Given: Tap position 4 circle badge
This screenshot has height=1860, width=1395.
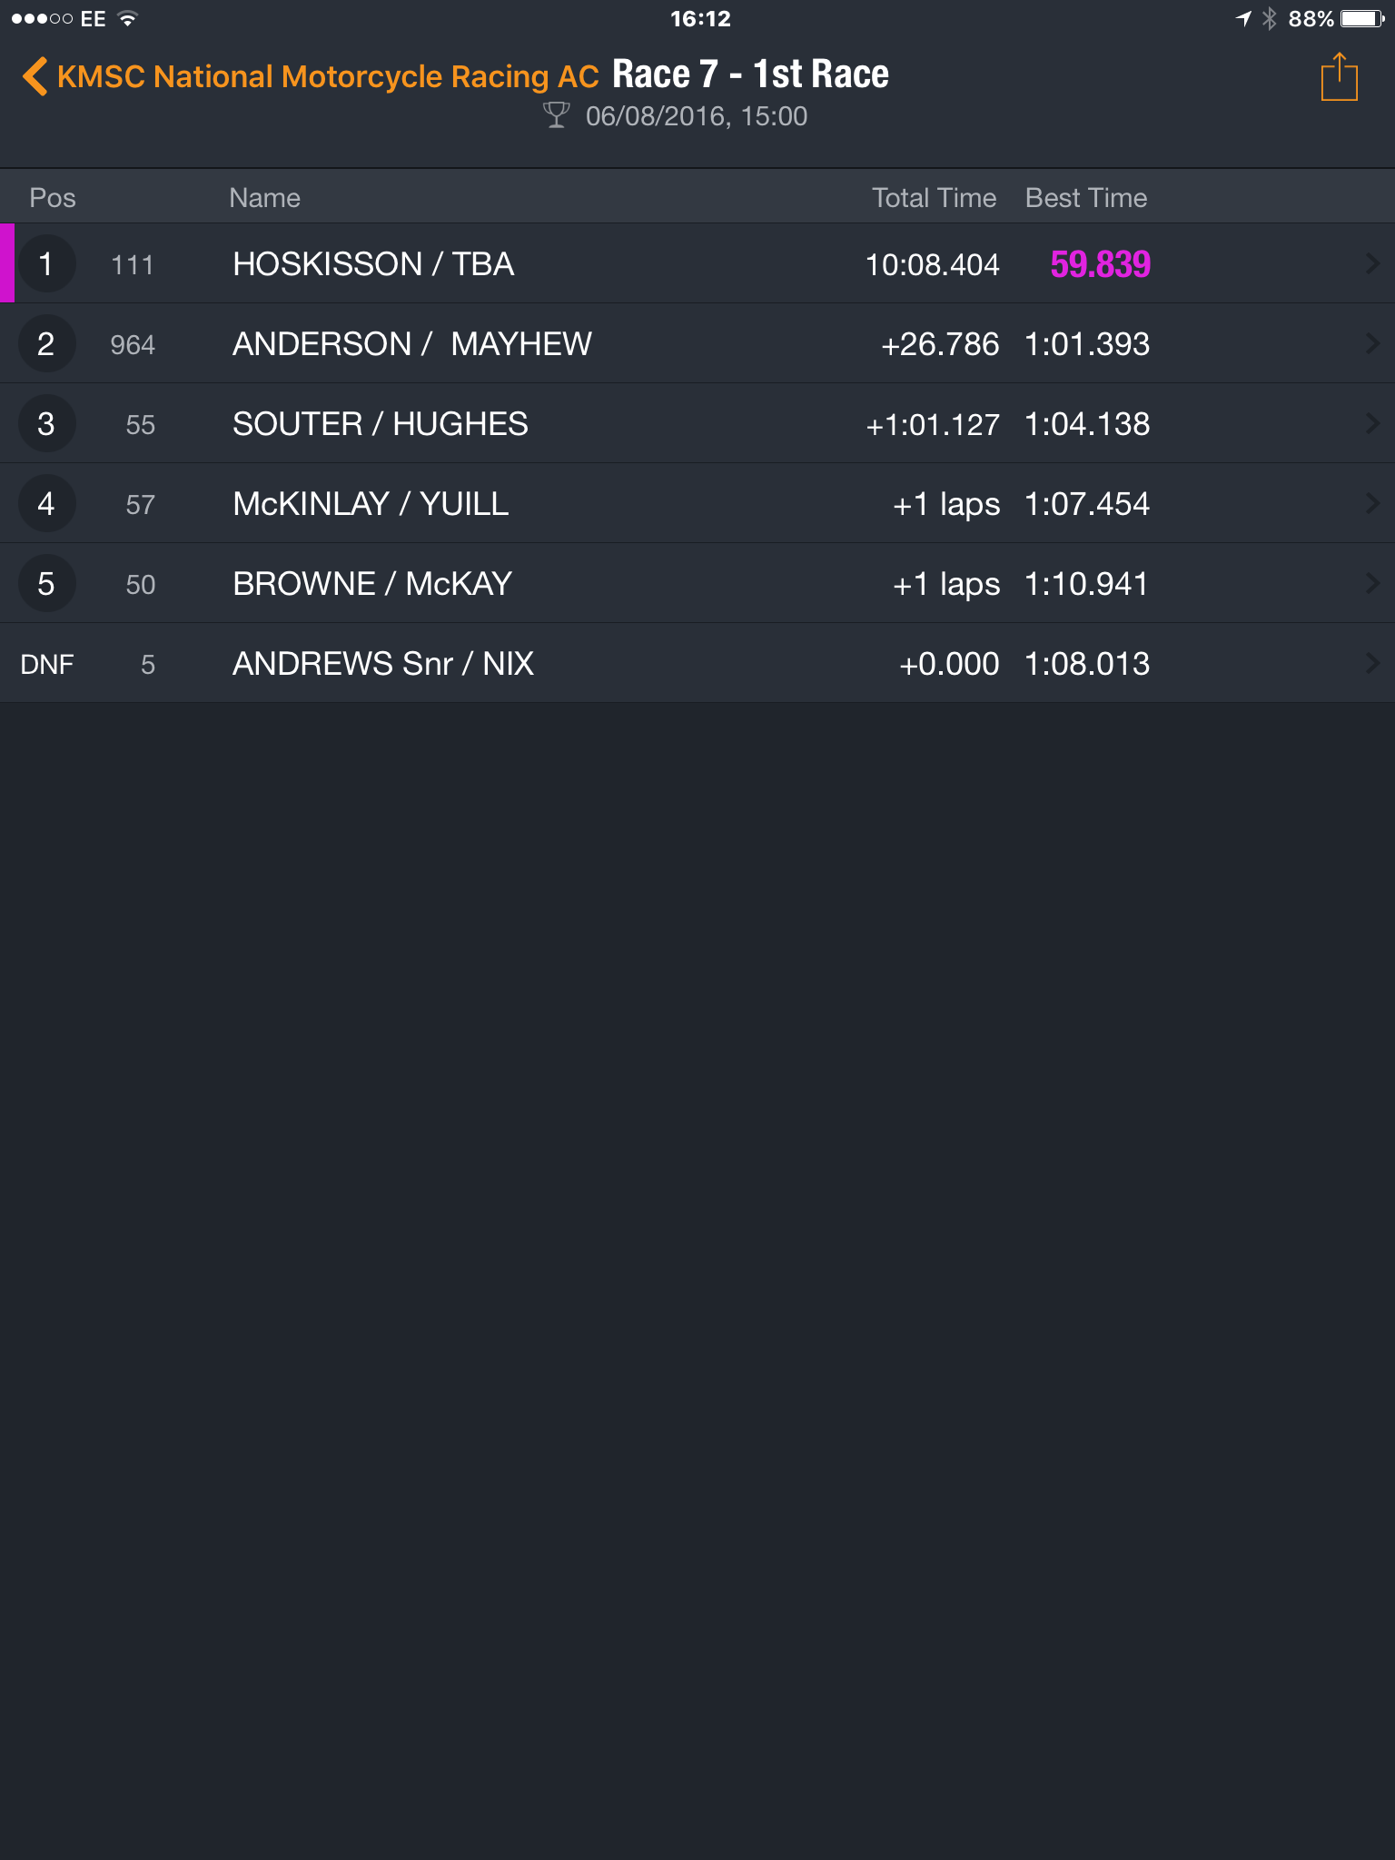Looking at the screenshot, I should 46,503.
